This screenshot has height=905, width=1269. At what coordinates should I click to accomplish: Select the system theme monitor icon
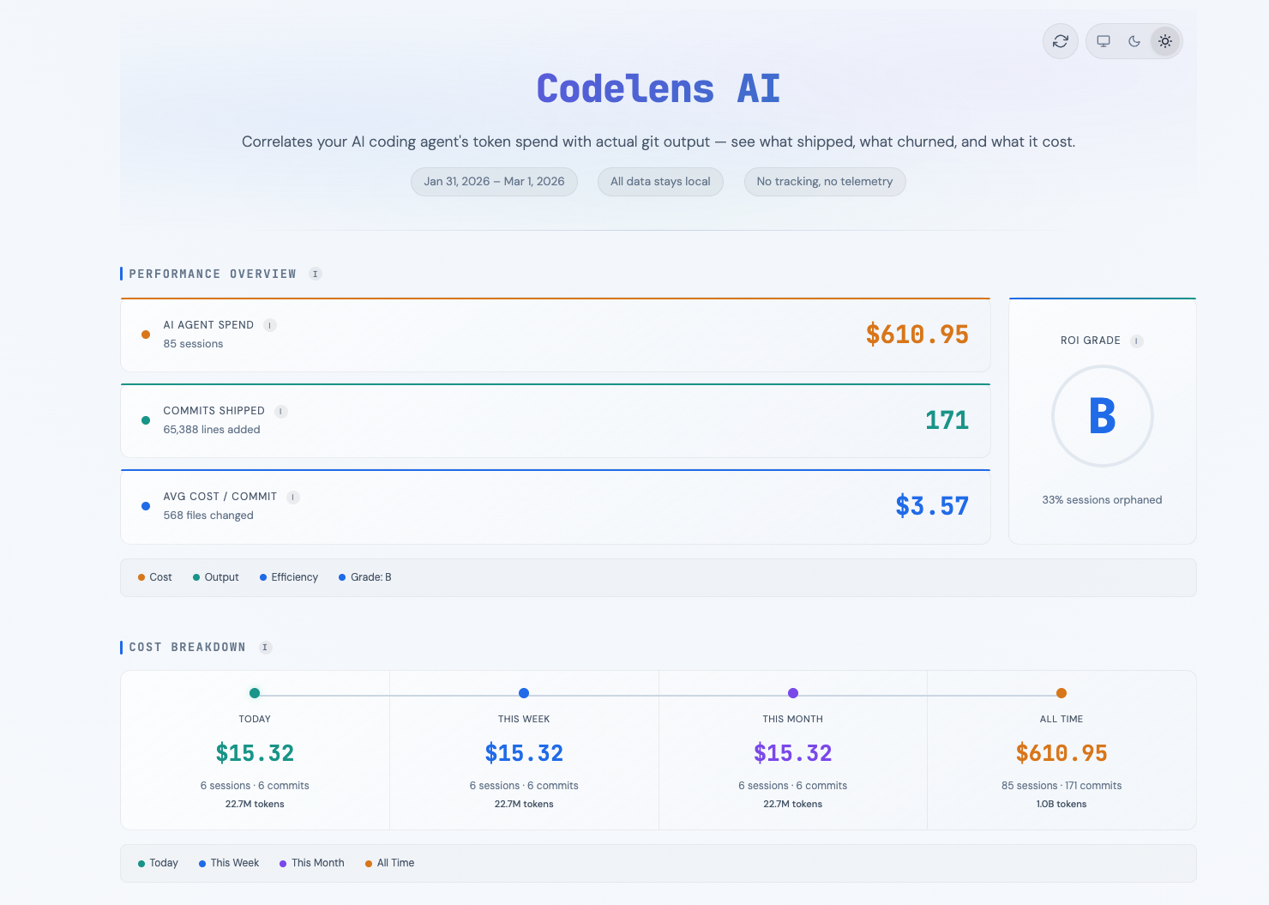[1103, 40]
